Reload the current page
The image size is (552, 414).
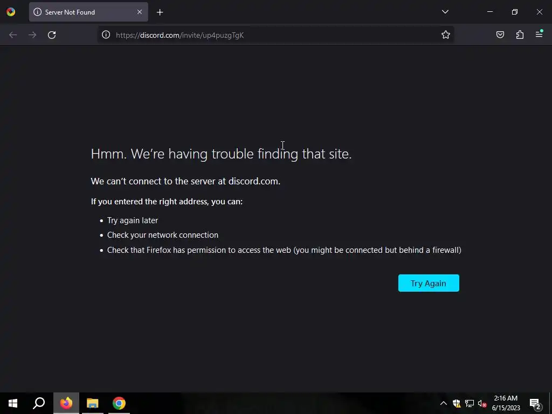pos(52,35)
